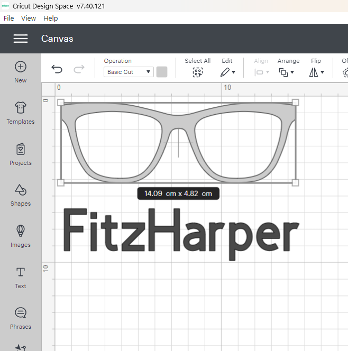Open the Phrases panel
The height and width of the screenshot is (351, 348).
coord(21,313)
